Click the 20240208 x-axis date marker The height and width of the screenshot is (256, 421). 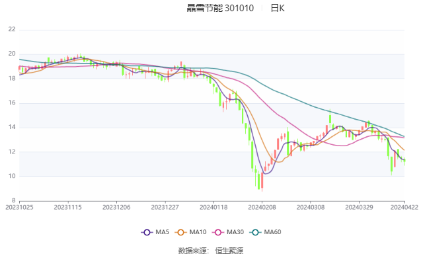coord(262,207)
